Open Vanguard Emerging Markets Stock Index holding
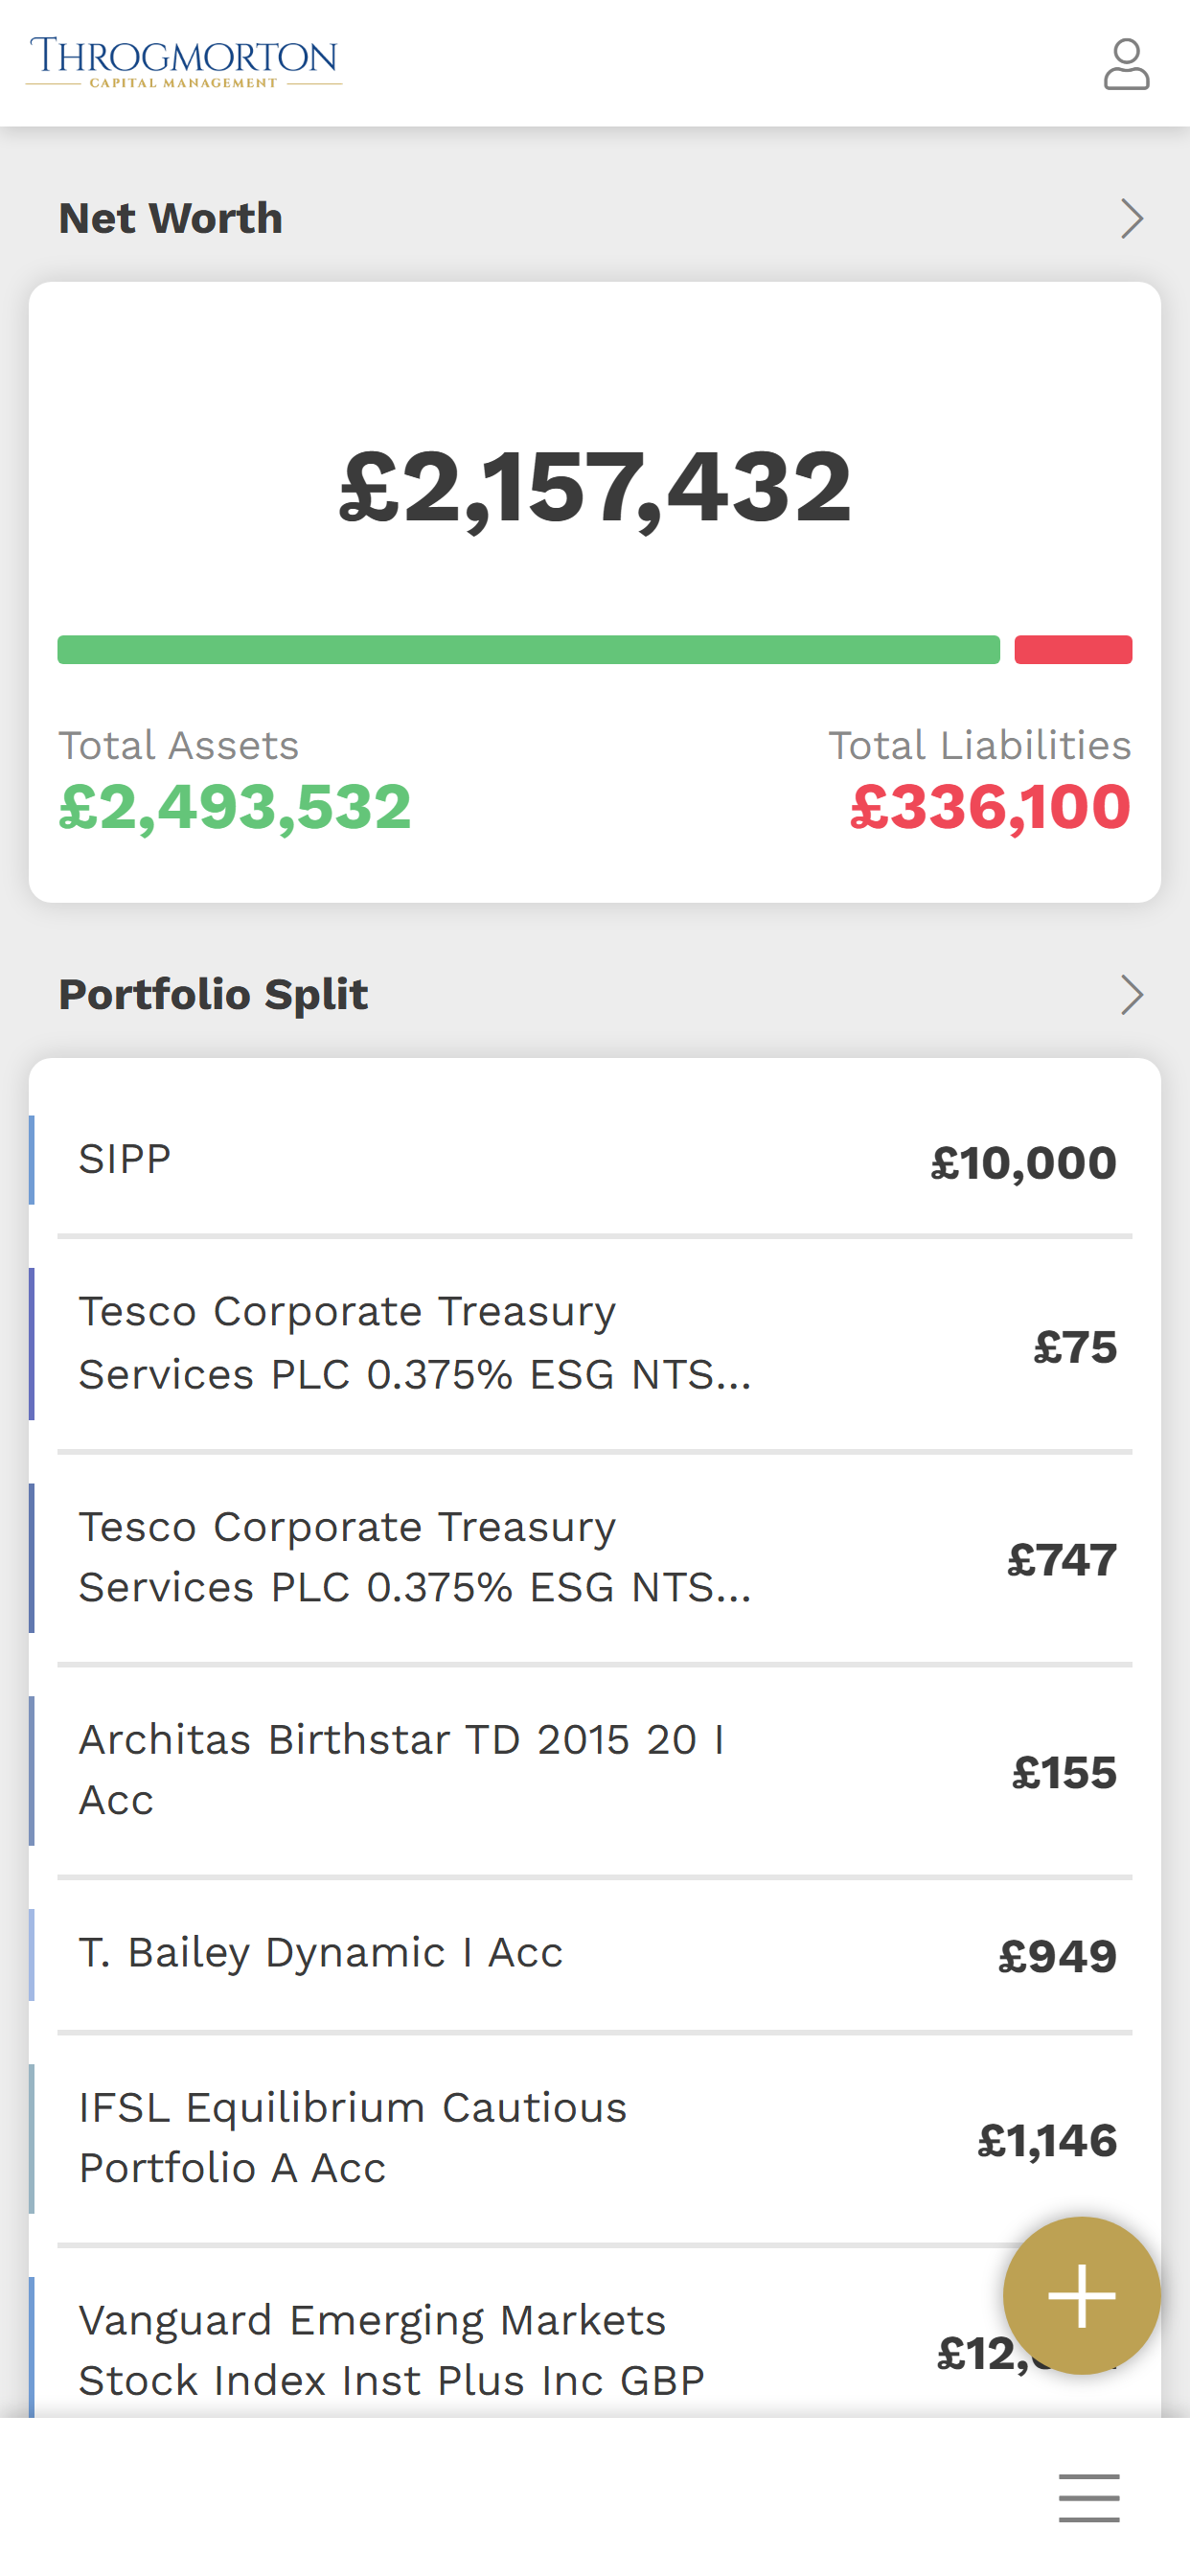Image resolution: width=1190 pixels, height=2576 pixels. 595,2349
